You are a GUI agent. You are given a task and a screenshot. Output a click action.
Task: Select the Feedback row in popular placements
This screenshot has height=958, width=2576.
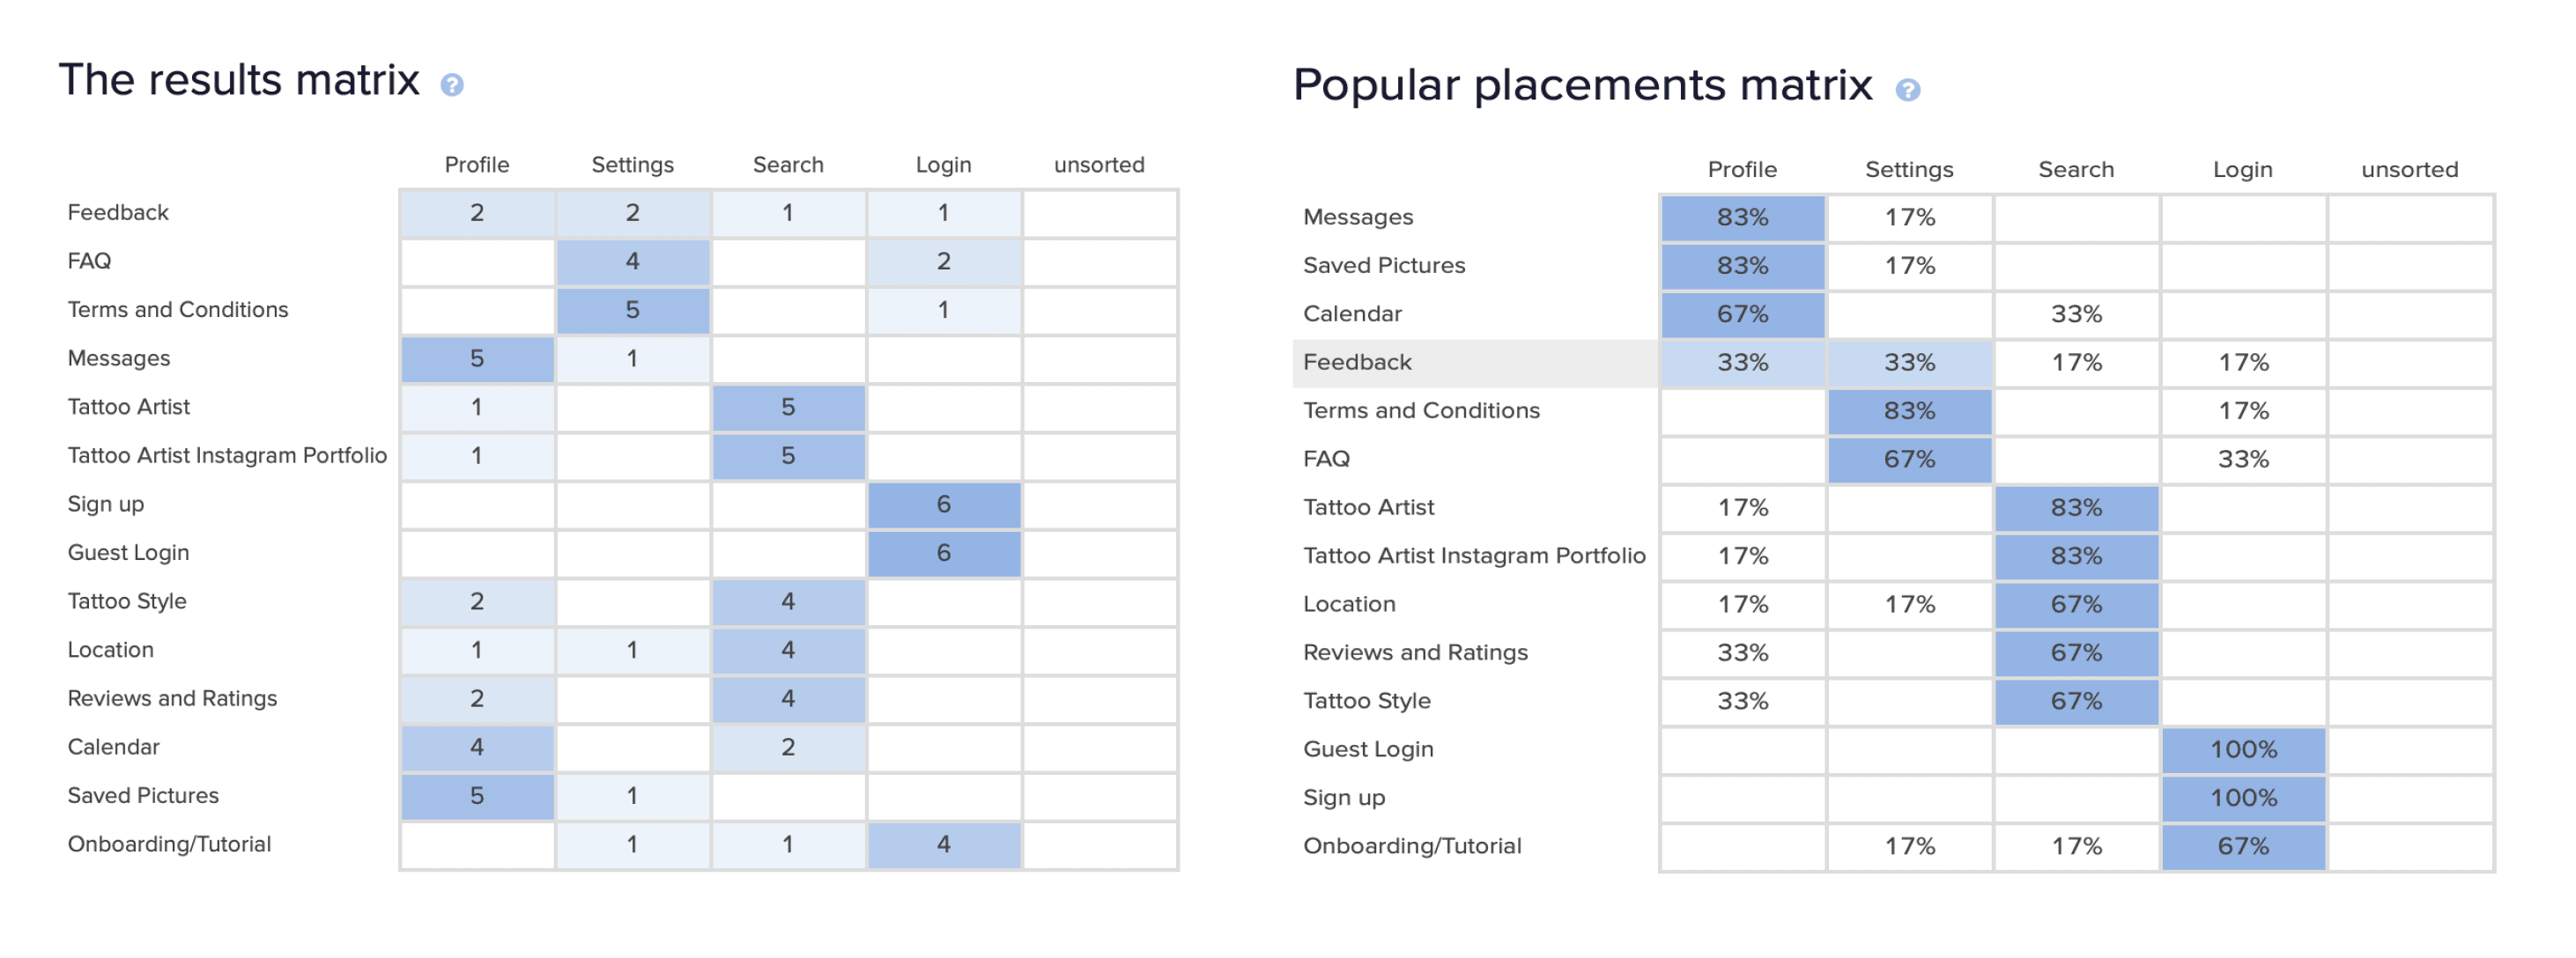point(1892,363)
